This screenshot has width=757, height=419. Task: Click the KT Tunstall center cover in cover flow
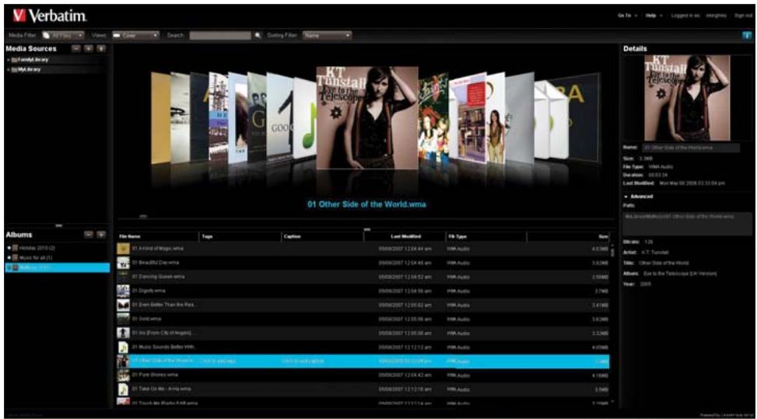point(367,117)
